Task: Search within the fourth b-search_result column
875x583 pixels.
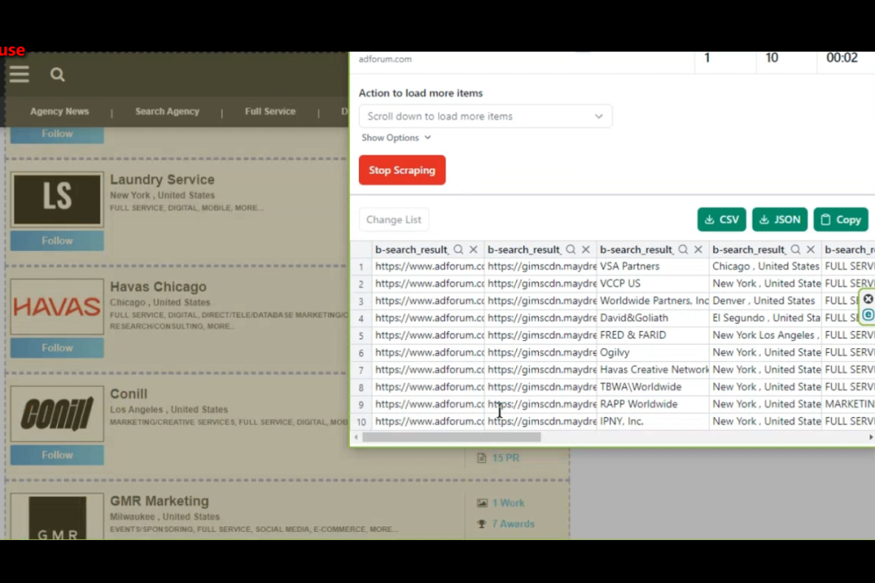Action: click(796, 249)
